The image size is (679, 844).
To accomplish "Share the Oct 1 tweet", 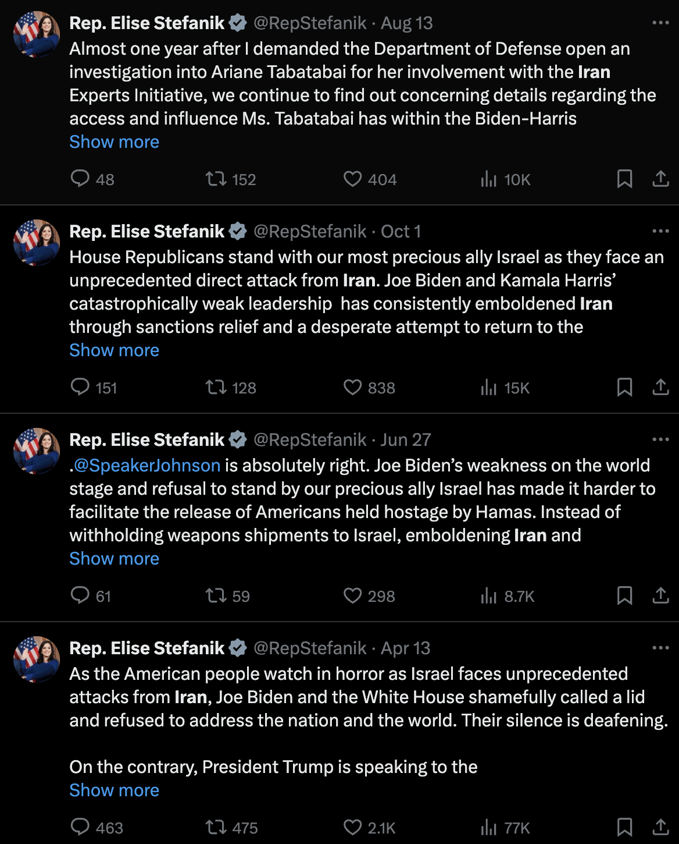I will tap(660, 387).
